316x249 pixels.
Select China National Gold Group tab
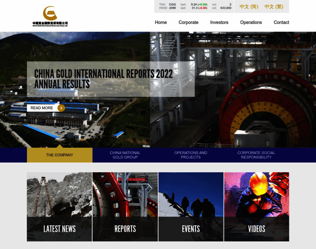(125, 155)
